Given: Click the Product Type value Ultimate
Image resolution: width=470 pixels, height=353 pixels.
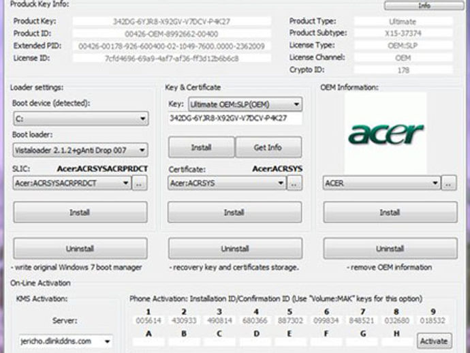Looking at the screenshot, I should tap(403, 22).
